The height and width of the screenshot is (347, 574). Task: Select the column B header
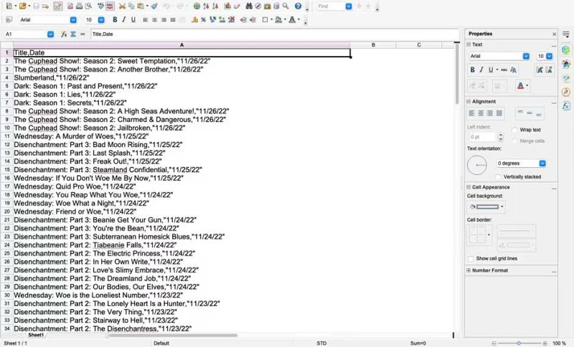[x=373, y=44]
